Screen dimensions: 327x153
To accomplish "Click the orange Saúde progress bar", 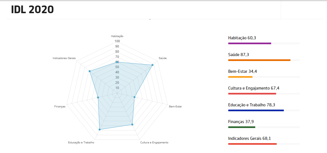I will 259,60.
